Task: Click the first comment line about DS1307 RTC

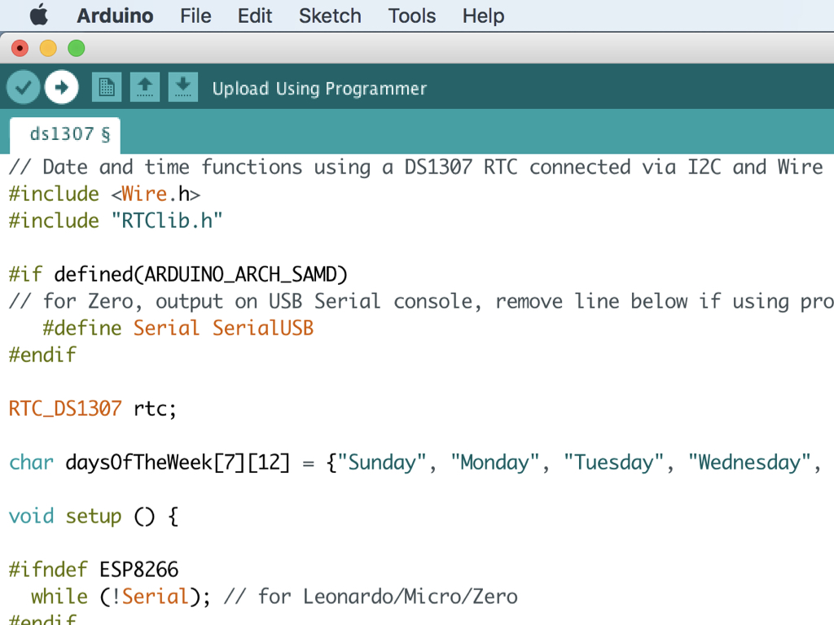Action: (416, 167)
